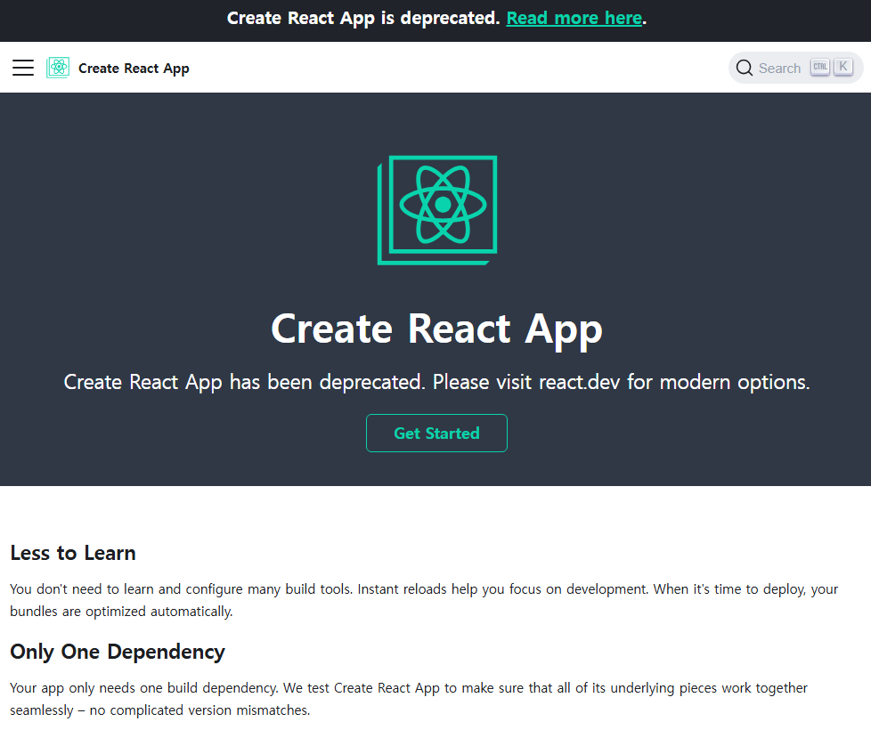Click the CTRL key hint badge
The height and width of the screenshot is (738, 871).
click(820, 67)
